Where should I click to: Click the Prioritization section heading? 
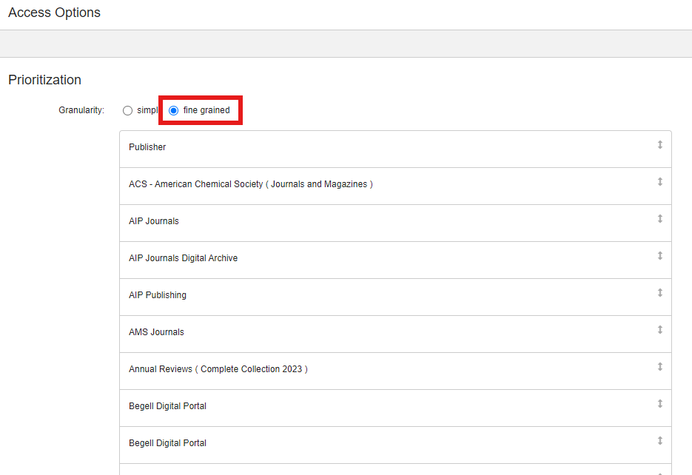[x=44, y=80]
